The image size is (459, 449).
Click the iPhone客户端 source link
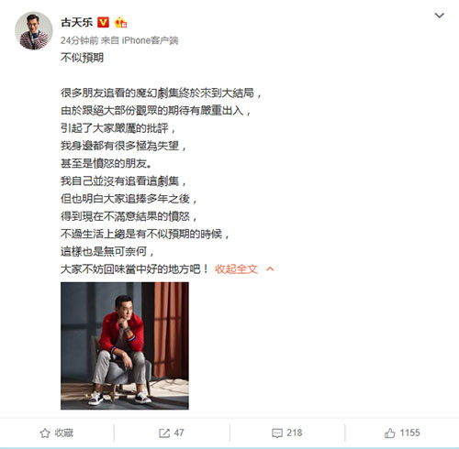150,40
